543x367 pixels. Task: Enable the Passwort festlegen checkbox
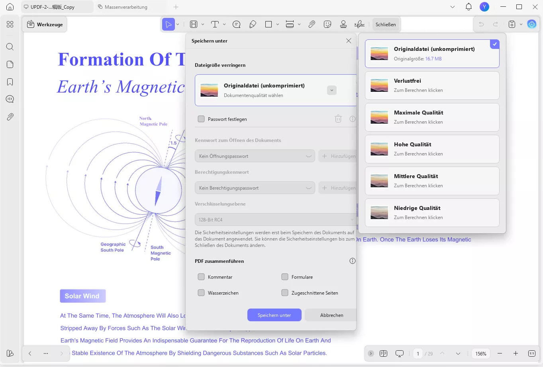coord(201,119)
